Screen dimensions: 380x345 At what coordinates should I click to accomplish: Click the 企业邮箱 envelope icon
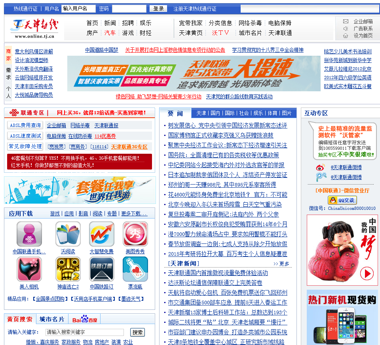pyautogui.click(x=346, y=21)
